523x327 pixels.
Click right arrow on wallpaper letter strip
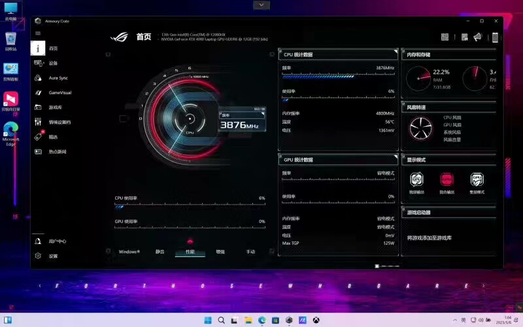click(x=483, y=286)
